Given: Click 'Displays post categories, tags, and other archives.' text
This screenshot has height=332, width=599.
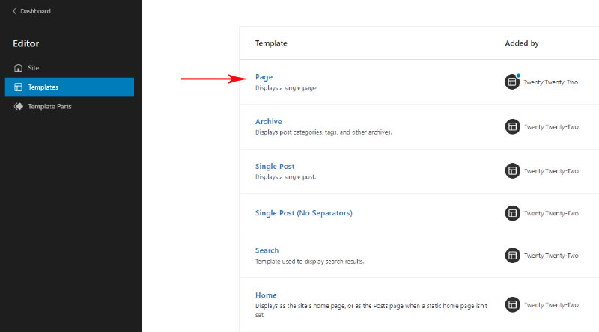Looking at the screenshot, I should tap(323, 132).
